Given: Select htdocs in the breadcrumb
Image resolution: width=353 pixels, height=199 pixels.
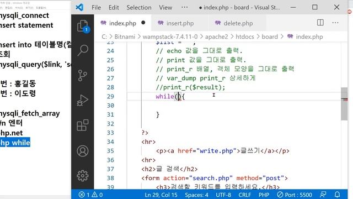Looking at the screenshot, I should click(245, 37).
